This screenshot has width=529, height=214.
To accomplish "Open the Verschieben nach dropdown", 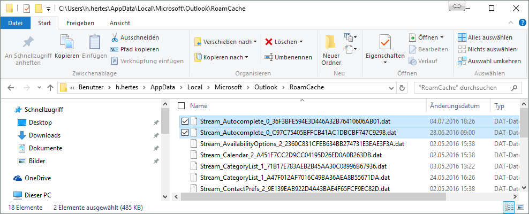I will coord(226,42).
